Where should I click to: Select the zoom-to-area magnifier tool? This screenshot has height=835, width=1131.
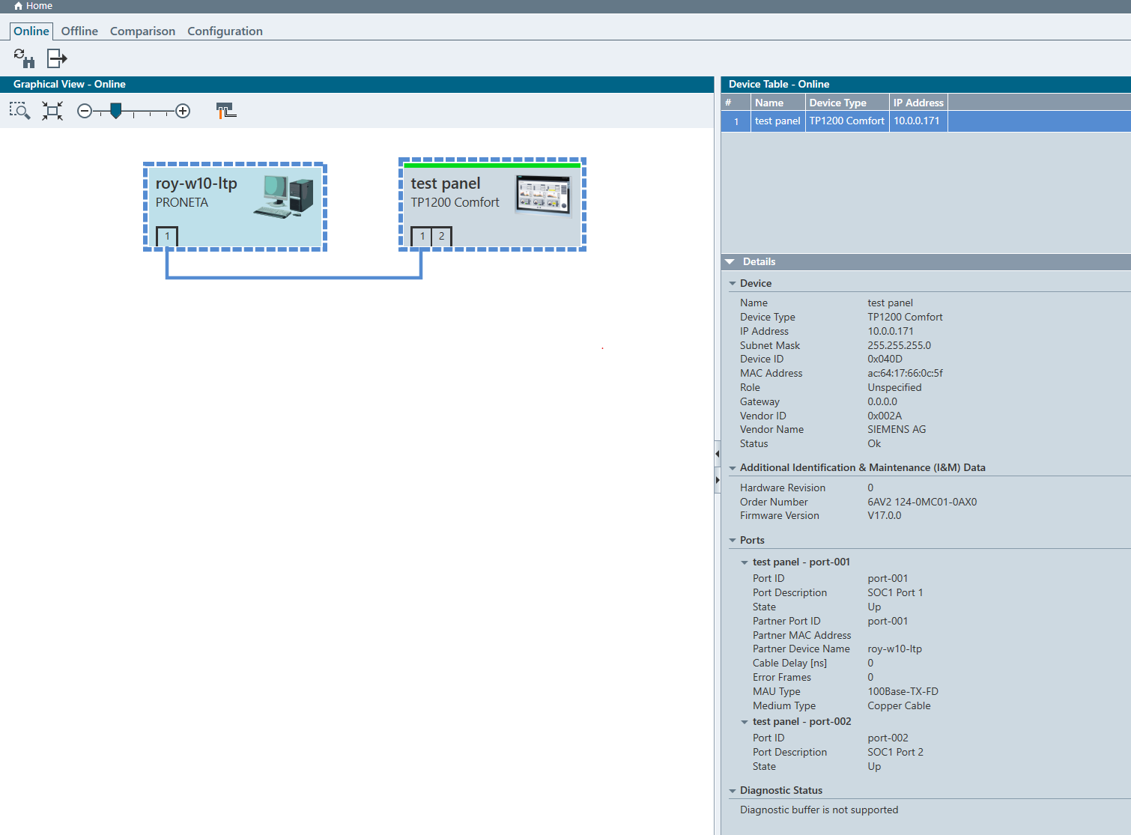(x=19, y=111)
